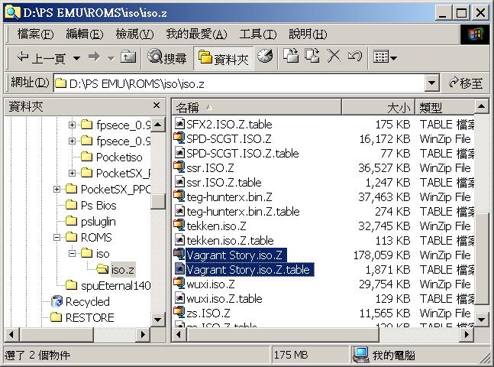Viewport: 494px width, 367px height.
Task: Click SFX2.ISO.Z.table file icon
Action: 179,123
